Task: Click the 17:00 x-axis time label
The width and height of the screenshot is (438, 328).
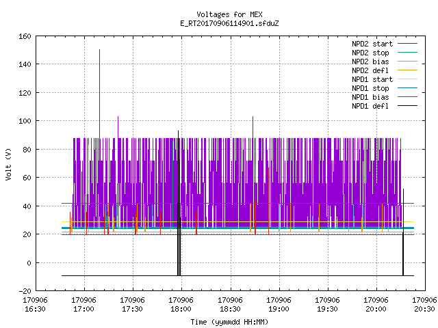Action: 83,309
